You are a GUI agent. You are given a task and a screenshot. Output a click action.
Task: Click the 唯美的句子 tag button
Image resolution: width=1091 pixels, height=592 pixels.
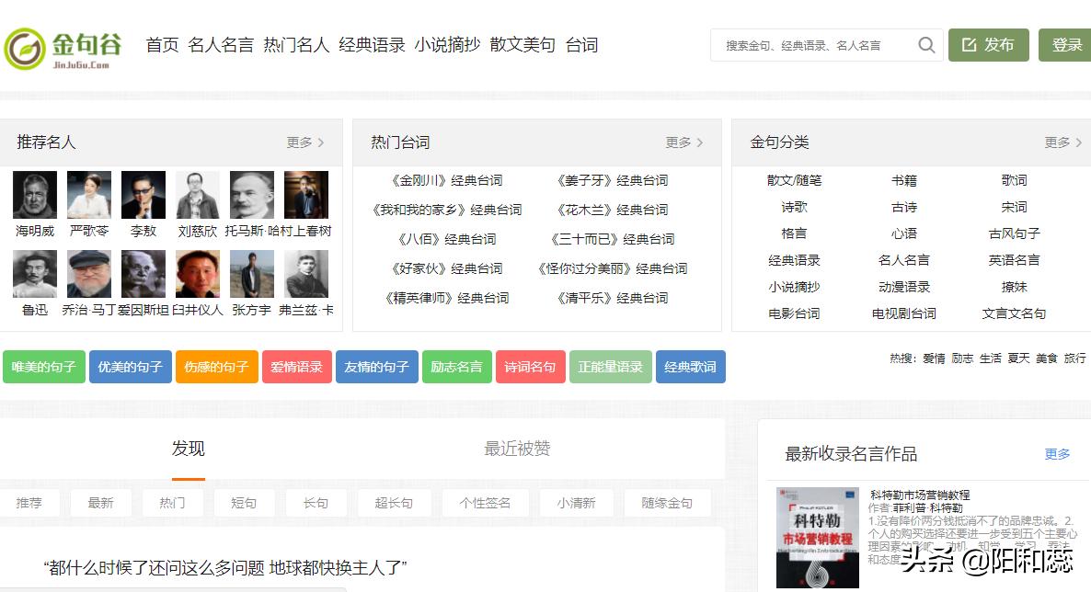click(x=43, y=366)
